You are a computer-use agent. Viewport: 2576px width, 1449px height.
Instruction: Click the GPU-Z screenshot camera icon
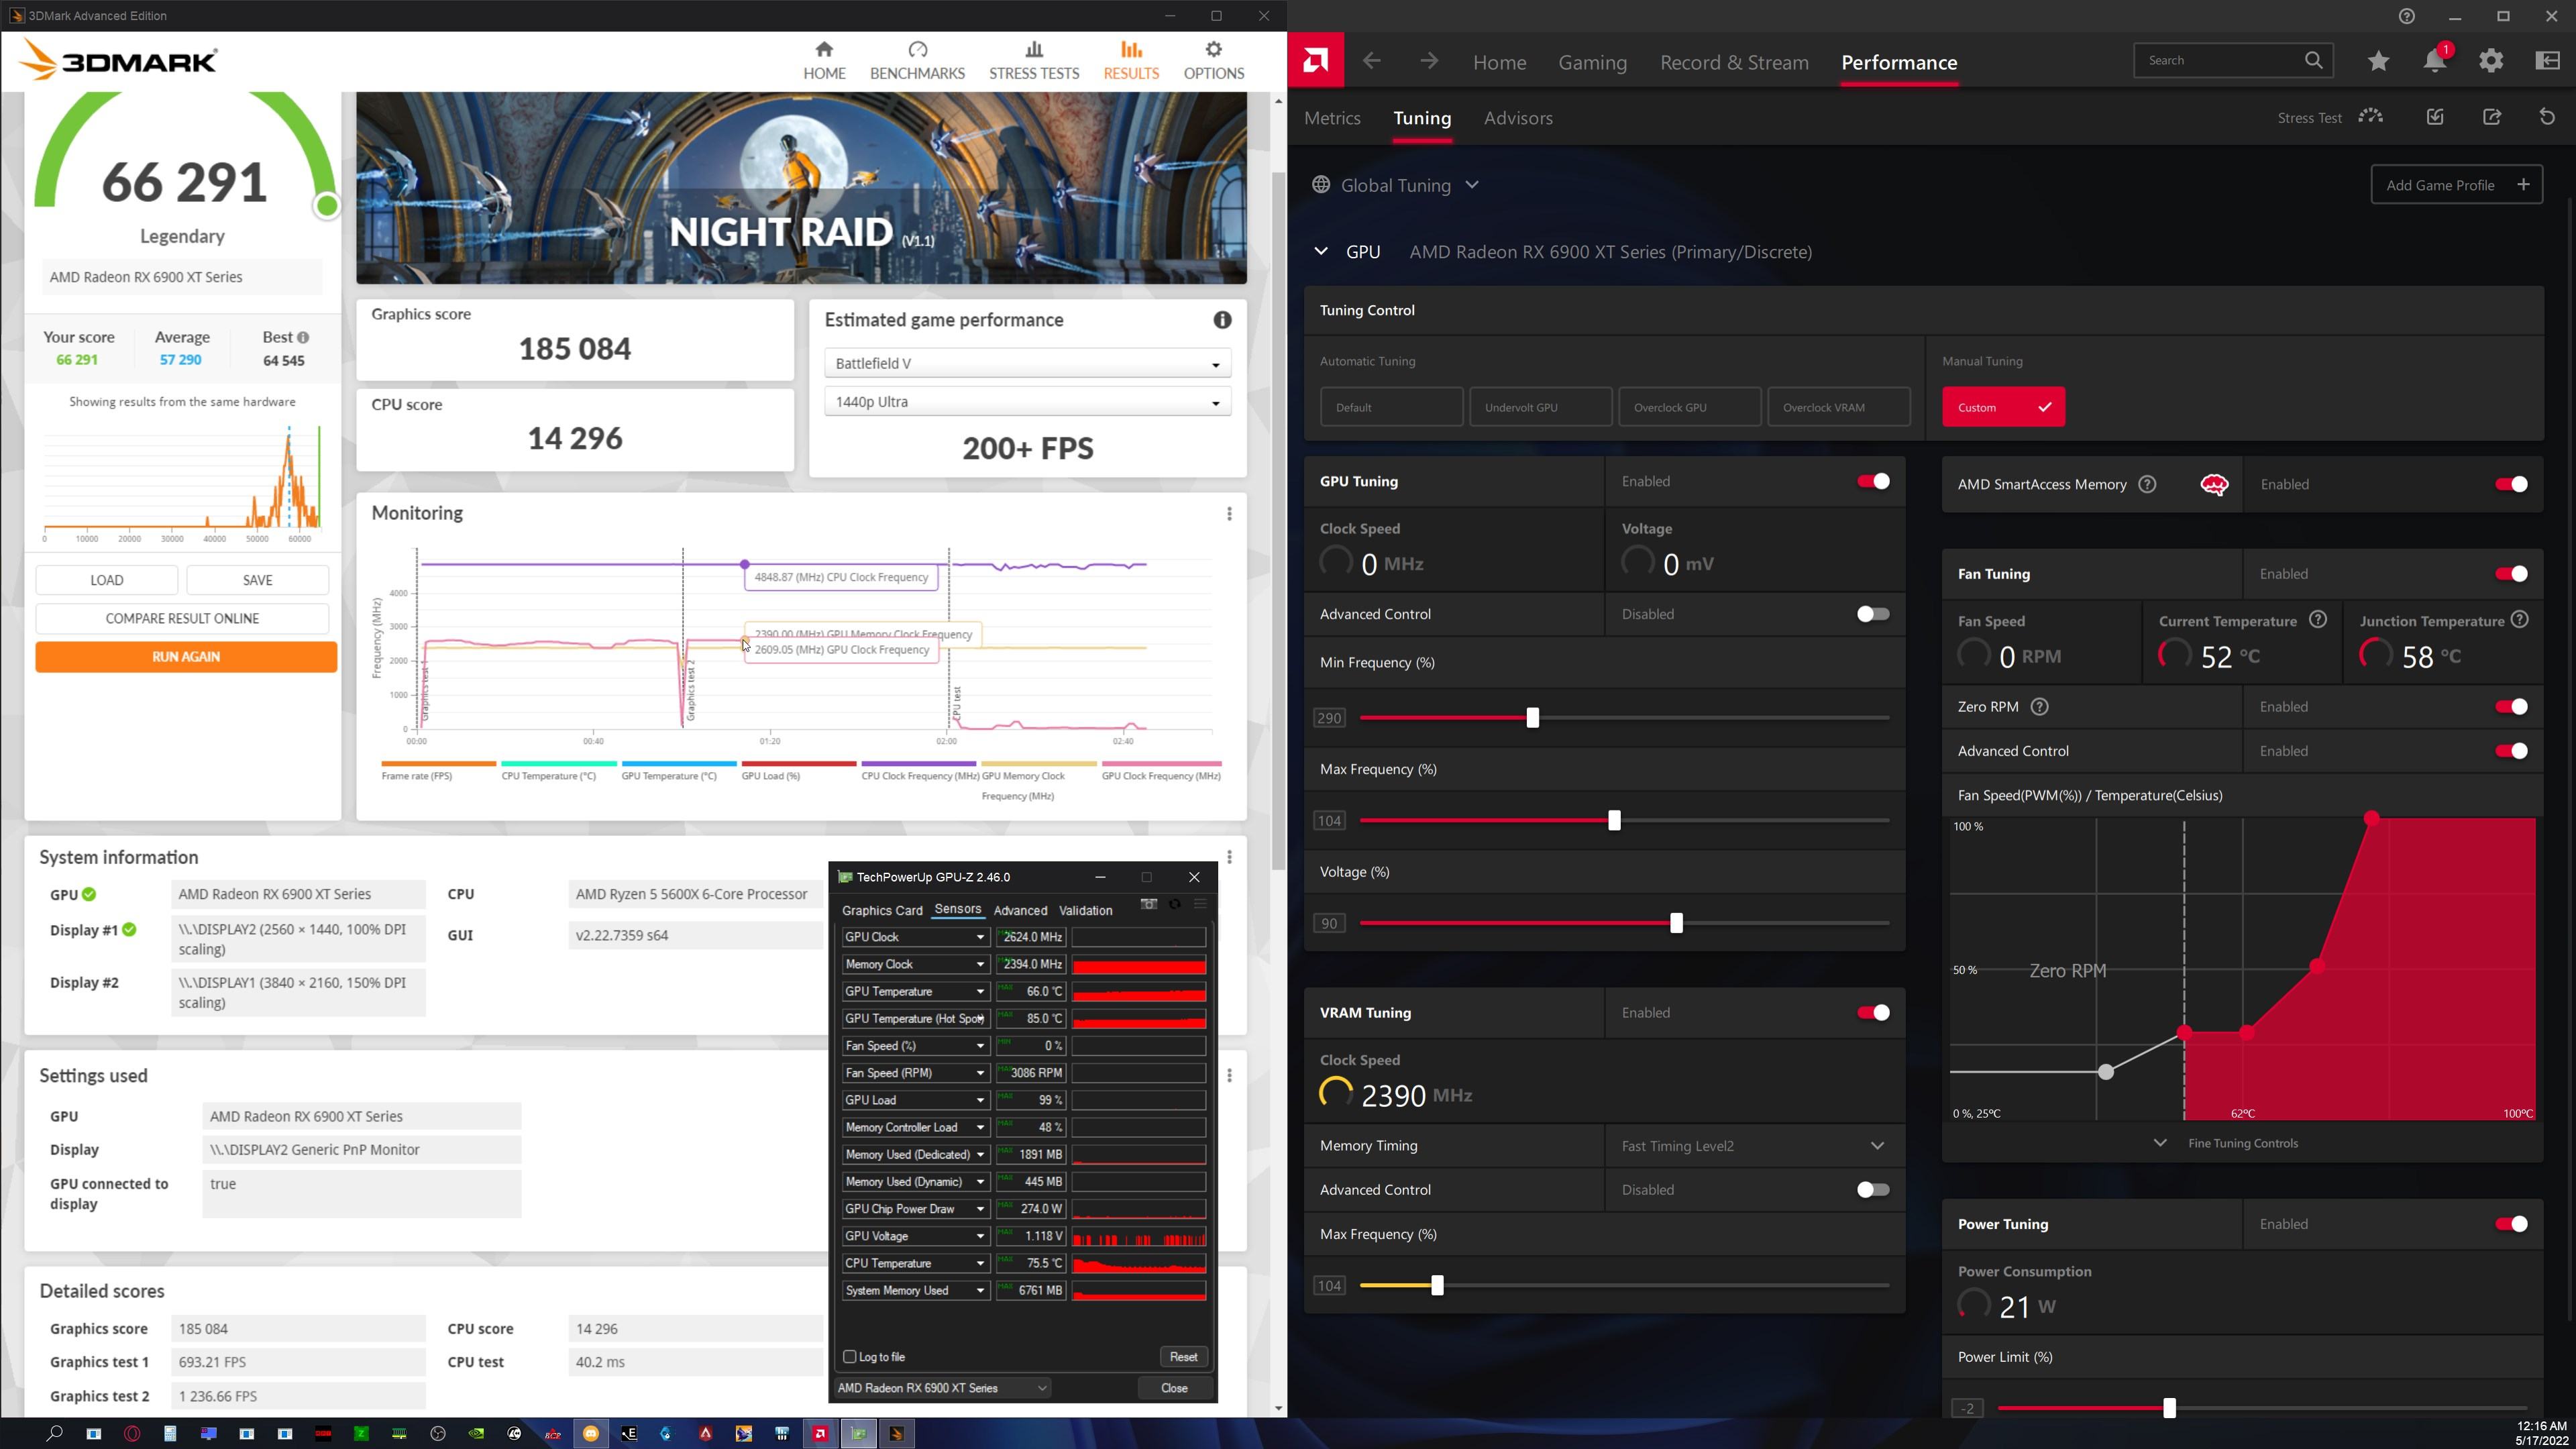click(x=1149, y=904)
